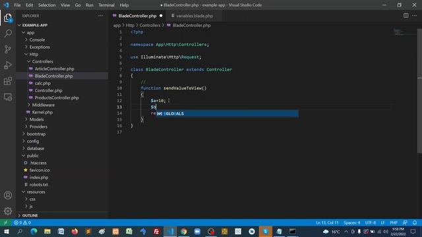Open index.php in public folder

click(39, 178)
